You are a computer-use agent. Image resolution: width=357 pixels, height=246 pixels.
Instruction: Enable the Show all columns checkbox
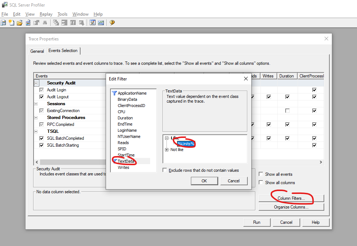[x=261, y=183]
